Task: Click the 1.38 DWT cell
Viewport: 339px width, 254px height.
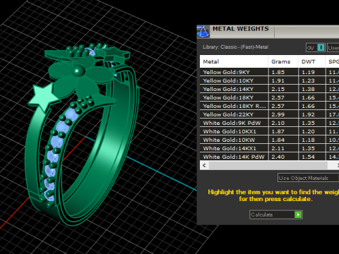Action: (311, 89)
